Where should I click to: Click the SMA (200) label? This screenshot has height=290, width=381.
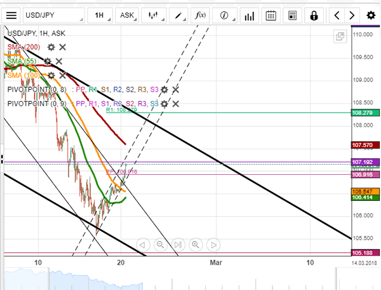tap(23, 47)
